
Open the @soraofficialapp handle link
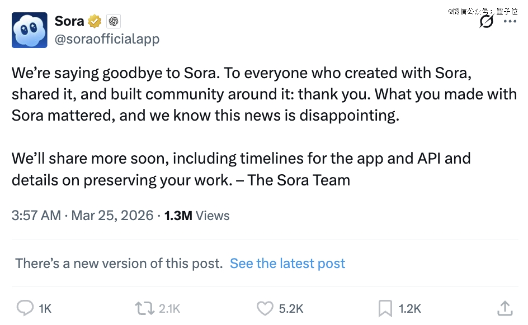107,39
